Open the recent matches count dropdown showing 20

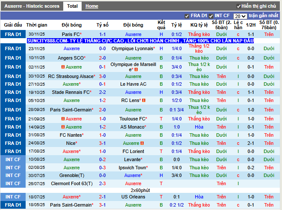tap(240, 16)
